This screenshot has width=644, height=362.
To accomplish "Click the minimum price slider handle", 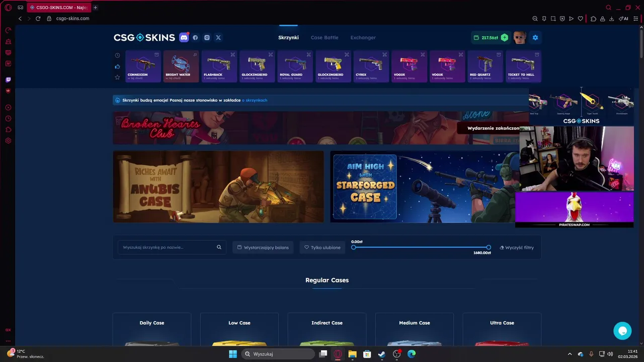I will pyautogui.click(x=354, y=247).
